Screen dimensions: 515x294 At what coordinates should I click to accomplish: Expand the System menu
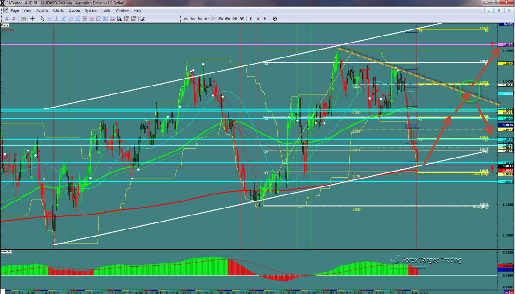pyautogui.click(x=91, y=10)
